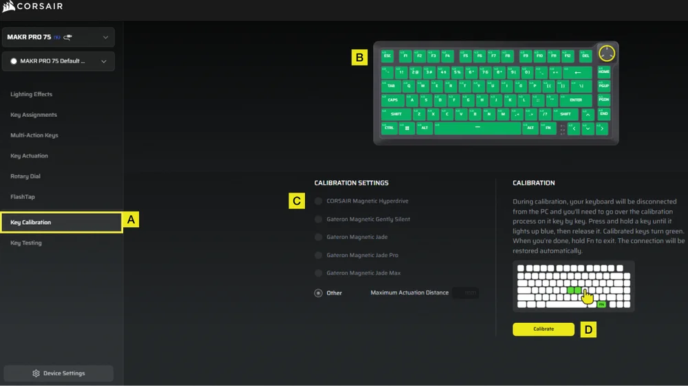Select the left ALT key on the preview
The width and height of the screenshot is (688, 386).
pos(424,128)
